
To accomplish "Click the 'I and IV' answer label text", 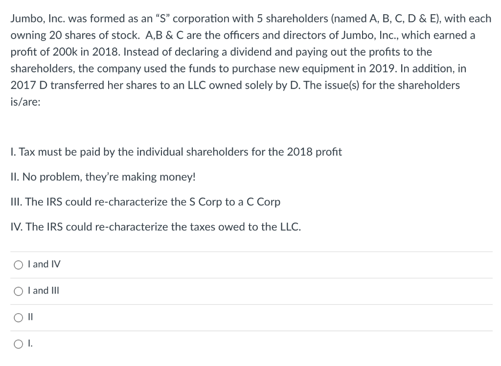I will 45,264.
